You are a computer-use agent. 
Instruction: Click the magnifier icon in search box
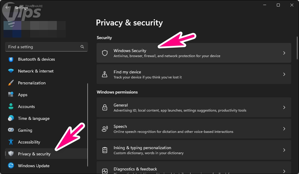pos(82,47)
